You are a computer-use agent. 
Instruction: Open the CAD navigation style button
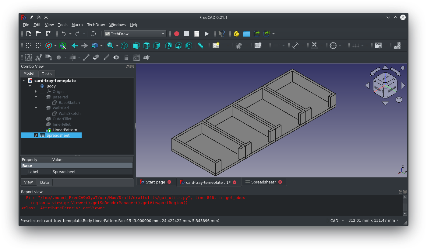(337, 221)
